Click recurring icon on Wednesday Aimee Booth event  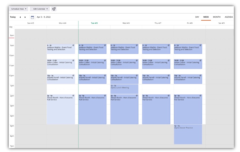[137, 96]
